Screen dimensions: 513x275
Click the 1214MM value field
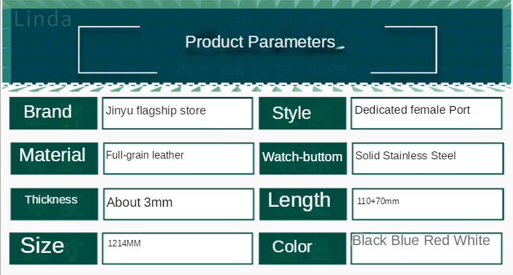[177, 248]
